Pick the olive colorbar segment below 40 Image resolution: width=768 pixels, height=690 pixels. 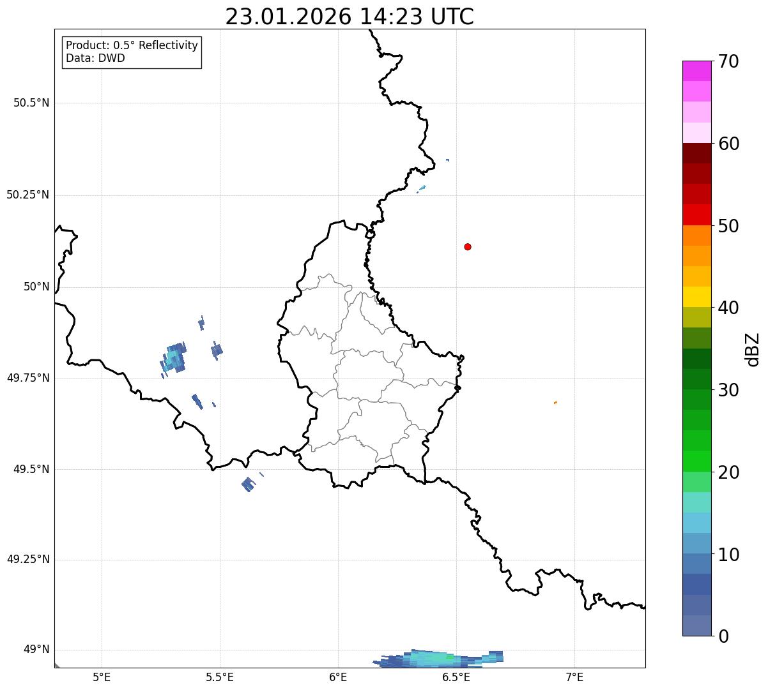click(x=697, y=317)
